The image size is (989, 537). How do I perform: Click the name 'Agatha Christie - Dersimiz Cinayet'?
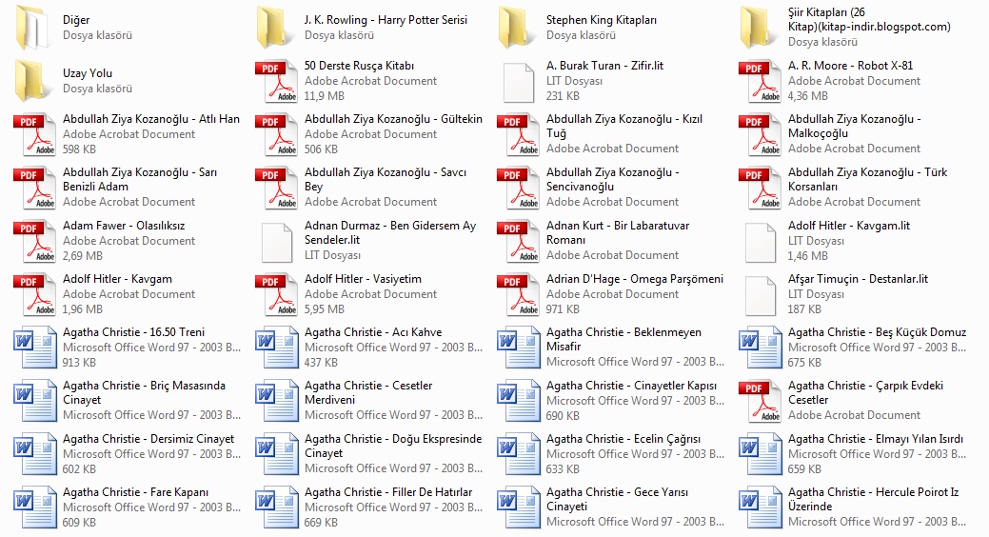[148, 439]
